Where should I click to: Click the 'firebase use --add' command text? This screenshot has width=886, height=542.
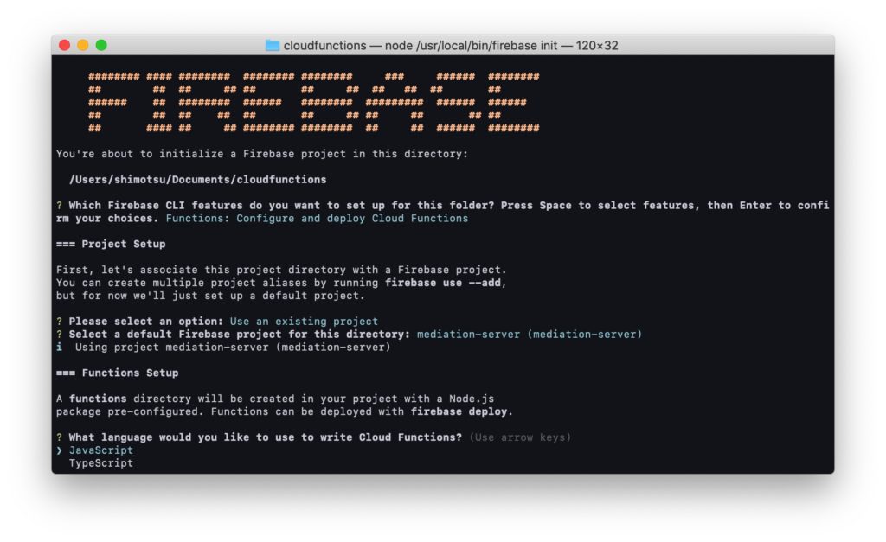[x=443, y=283]
